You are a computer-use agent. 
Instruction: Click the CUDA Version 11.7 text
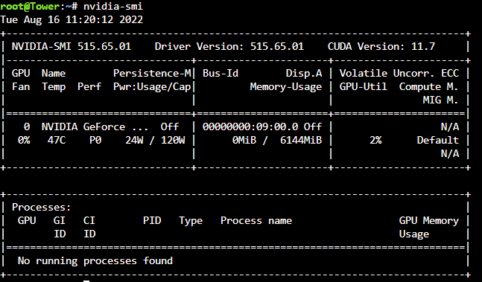click(x=381, y=46)
